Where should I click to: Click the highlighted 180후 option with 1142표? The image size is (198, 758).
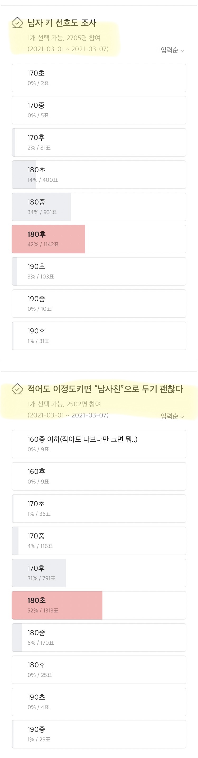[99, 239]
